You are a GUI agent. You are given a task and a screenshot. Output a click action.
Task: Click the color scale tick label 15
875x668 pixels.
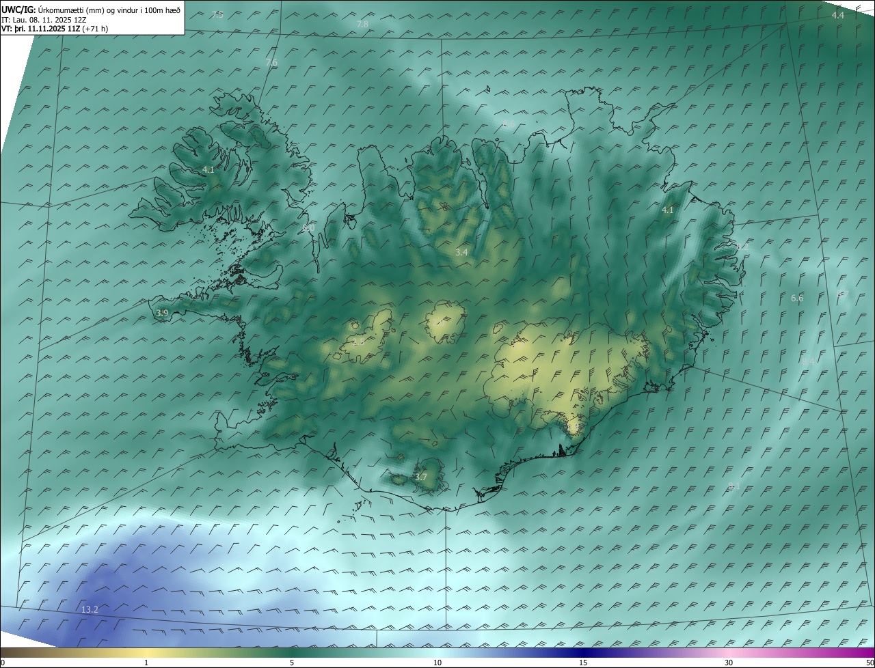(583, 663)
